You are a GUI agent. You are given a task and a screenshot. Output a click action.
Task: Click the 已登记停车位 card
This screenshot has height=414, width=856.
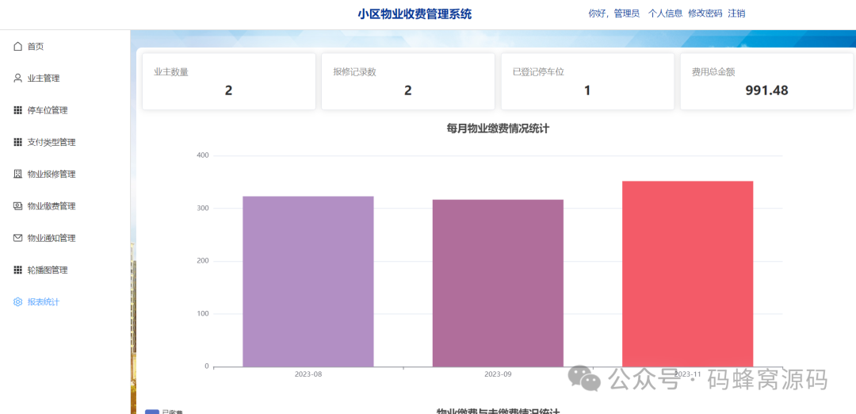(587, 82)
